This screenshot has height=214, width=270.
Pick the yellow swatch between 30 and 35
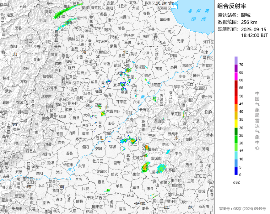[236, 123]
